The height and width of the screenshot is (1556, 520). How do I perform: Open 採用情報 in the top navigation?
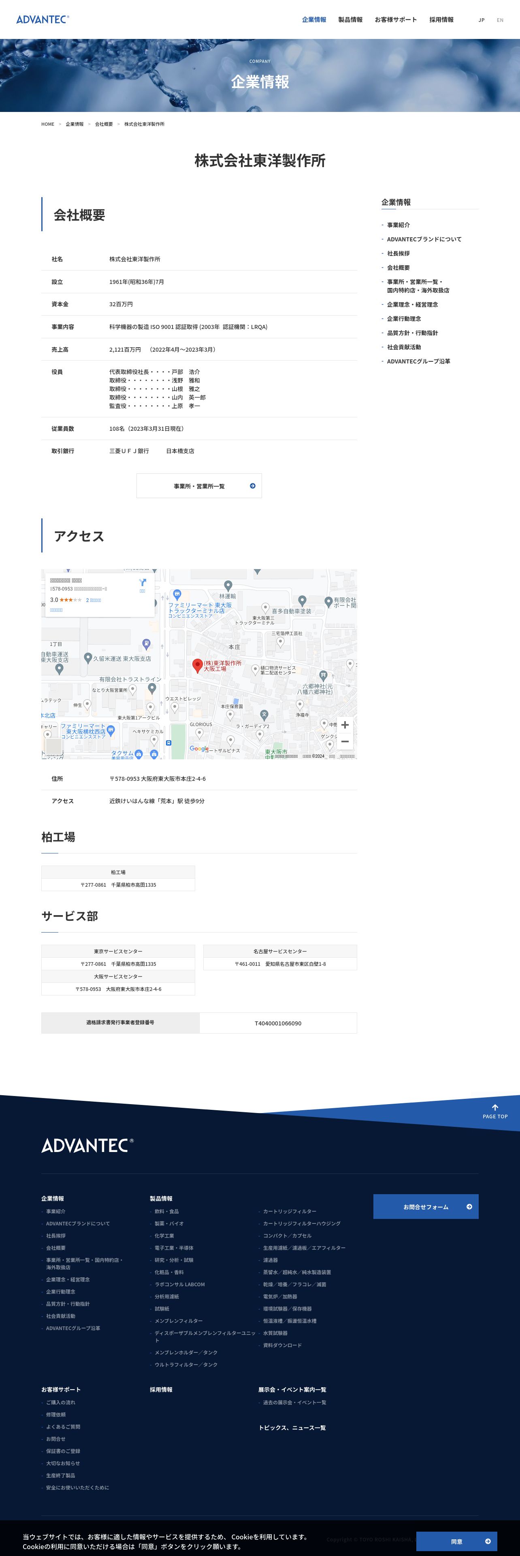pos(441,20)
